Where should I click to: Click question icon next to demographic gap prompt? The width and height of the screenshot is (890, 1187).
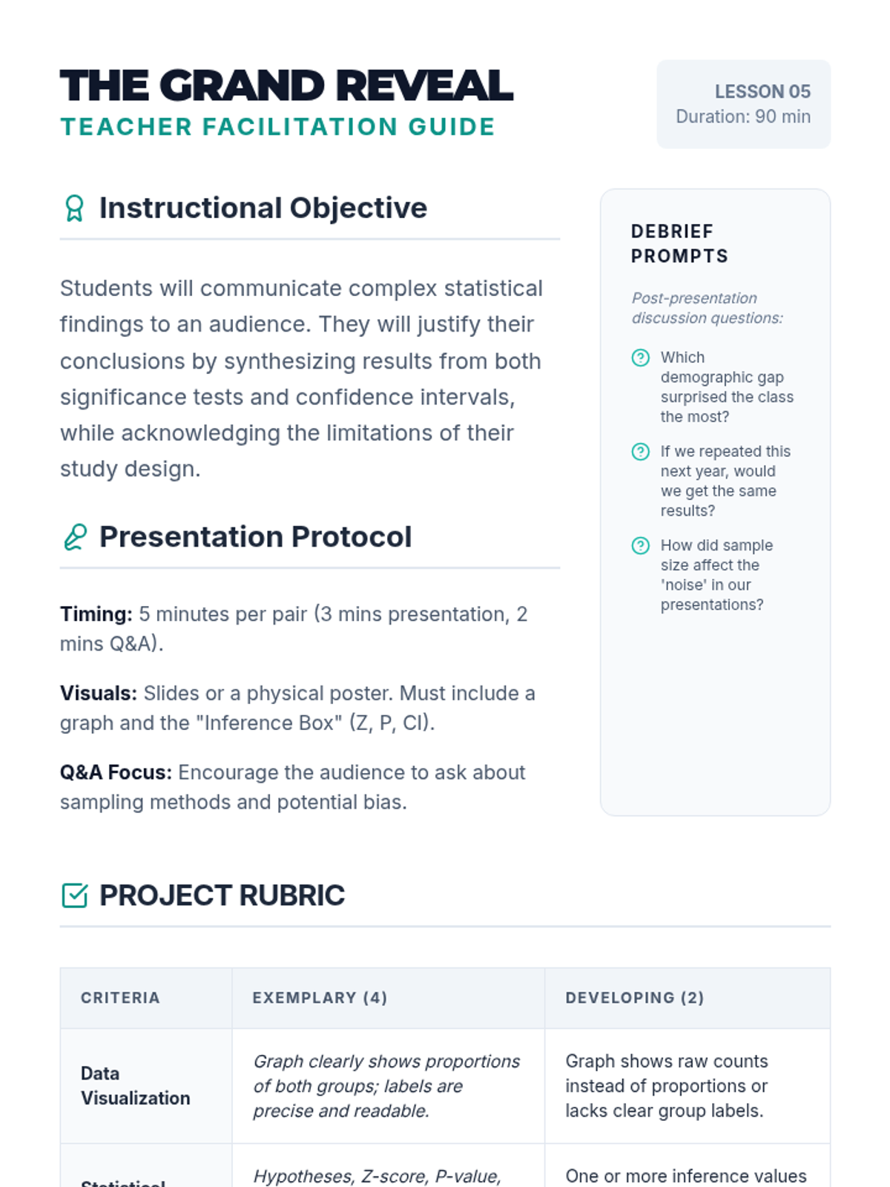tap(641, 358)
